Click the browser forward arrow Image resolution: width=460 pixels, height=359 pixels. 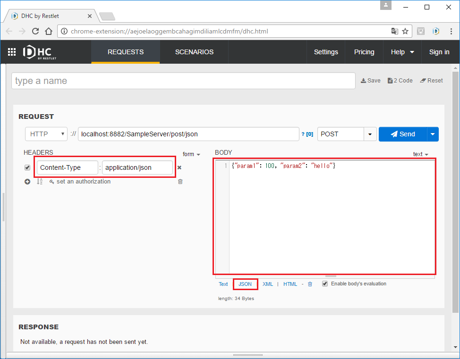tap(22, 31)
